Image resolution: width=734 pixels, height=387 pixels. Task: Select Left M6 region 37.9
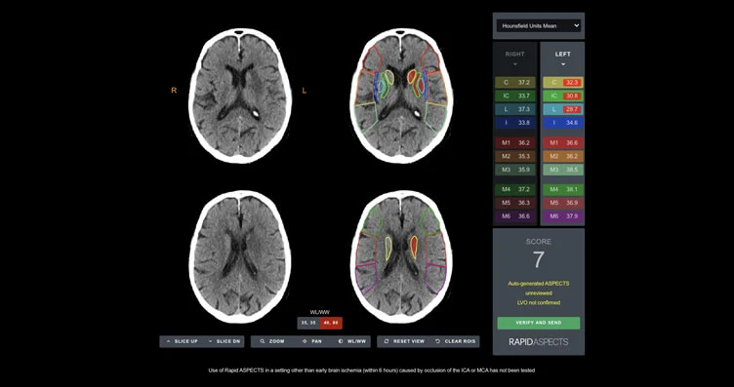[x=563, y=216]
